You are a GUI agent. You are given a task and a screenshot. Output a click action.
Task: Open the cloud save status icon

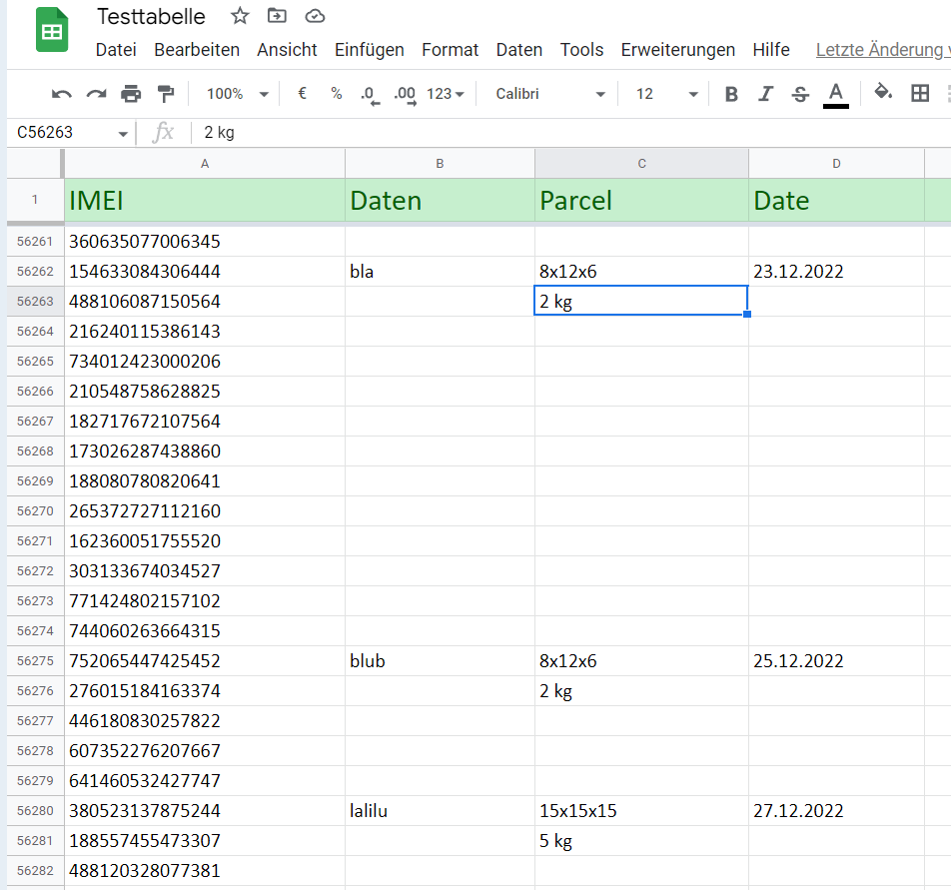click(x=315, y=16)
